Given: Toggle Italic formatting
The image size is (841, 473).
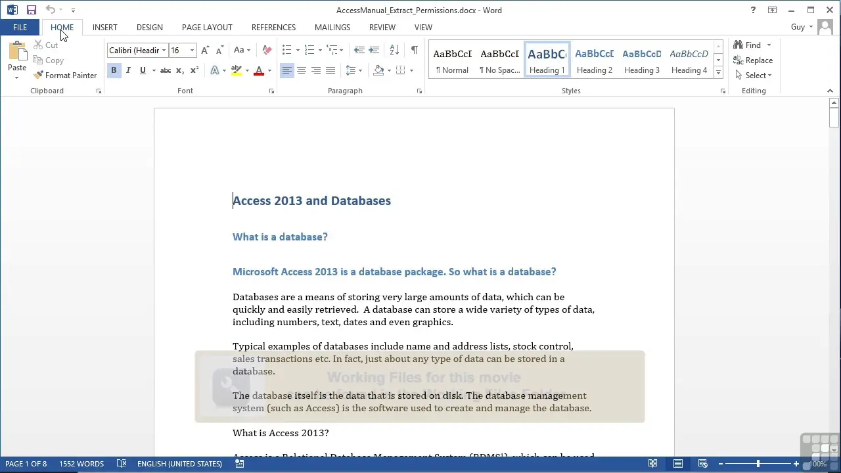Looking at the screenshot, I should (x=128, y=70).
